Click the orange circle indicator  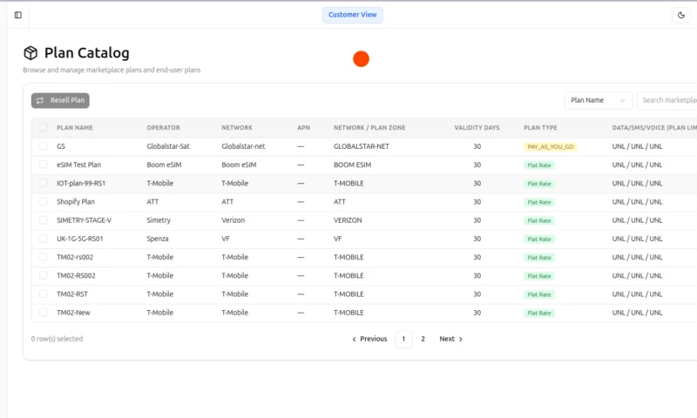[x=361, y=59]
